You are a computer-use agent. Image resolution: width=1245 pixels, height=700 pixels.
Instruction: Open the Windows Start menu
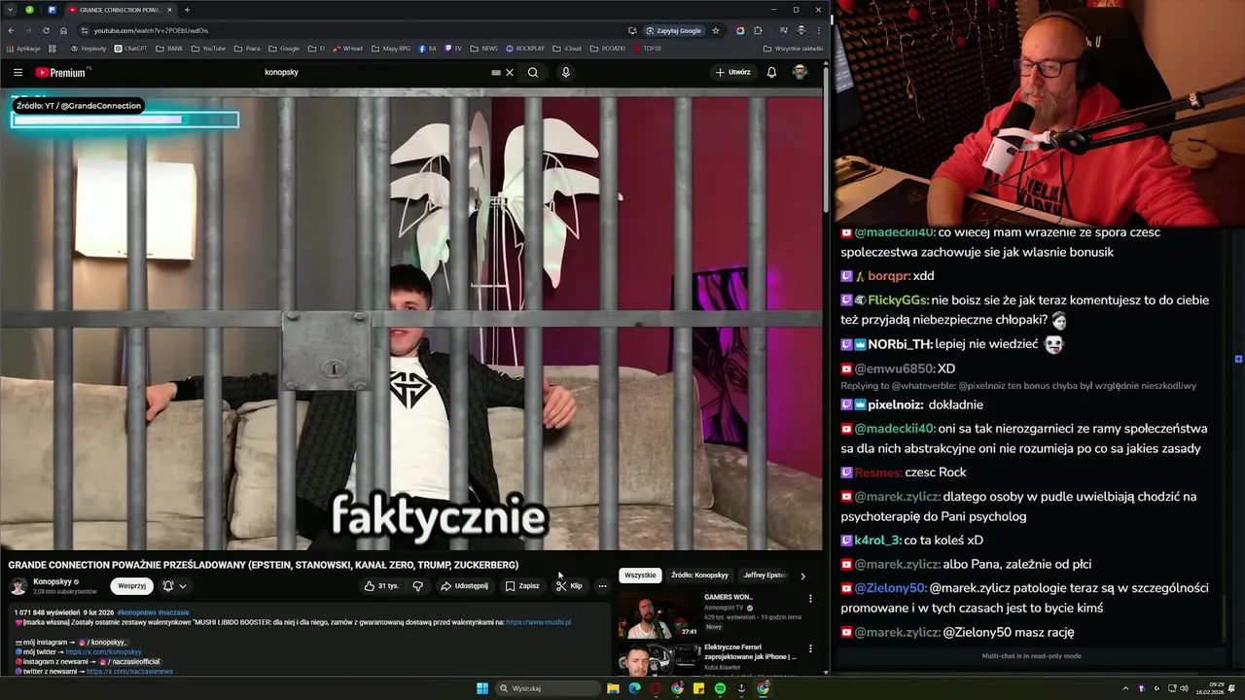pos(482,688)
